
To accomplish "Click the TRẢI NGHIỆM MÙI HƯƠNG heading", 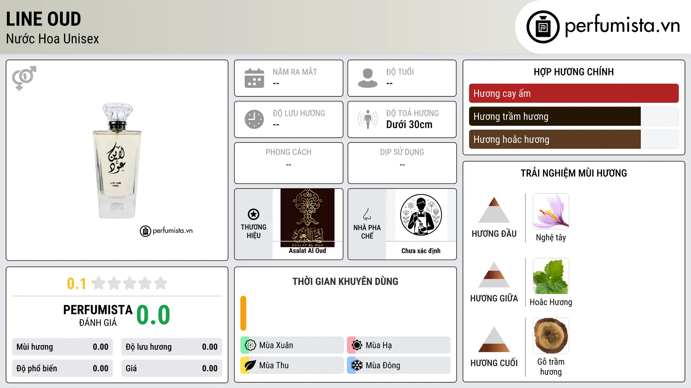I will click(x=574, y=173).
